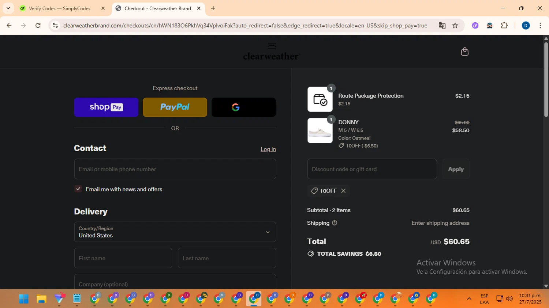Select Google Pay express checkout
The height and width of the screenshot is (308, 549).
(244, 107)
